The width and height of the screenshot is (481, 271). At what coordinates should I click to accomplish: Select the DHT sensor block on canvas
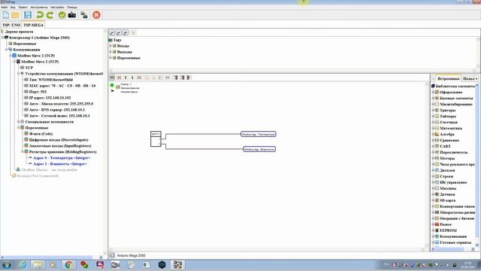(x=156, y=139)
